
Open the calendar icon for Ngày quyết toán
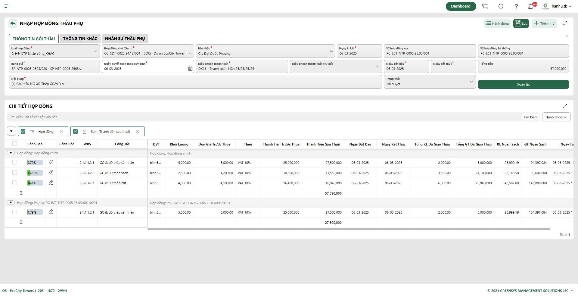pos(190,69)
